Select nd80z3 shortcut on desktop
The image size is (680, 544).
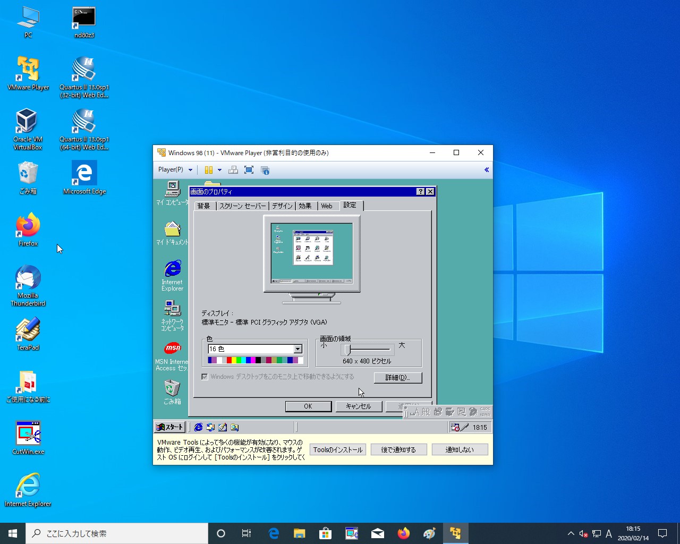click(x=84, y=22)
